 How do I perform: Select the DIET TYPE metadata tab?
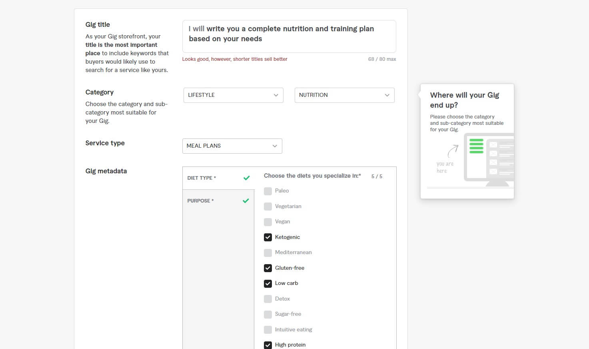point(218,178)
